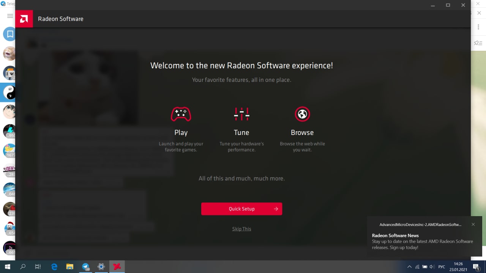Open File Explorer from taskbar
The width and height of the screenshot is (486, 273).
click(x=70, y=267)
